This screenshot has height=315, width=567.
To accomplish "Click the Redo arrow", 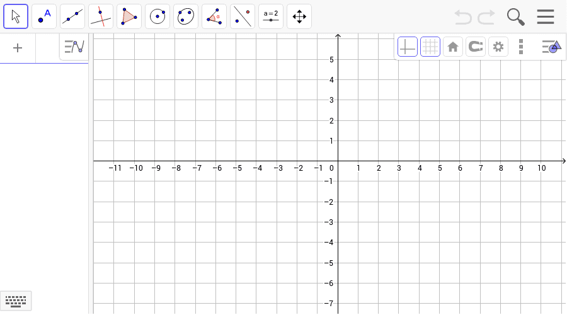I will [486, 17].
